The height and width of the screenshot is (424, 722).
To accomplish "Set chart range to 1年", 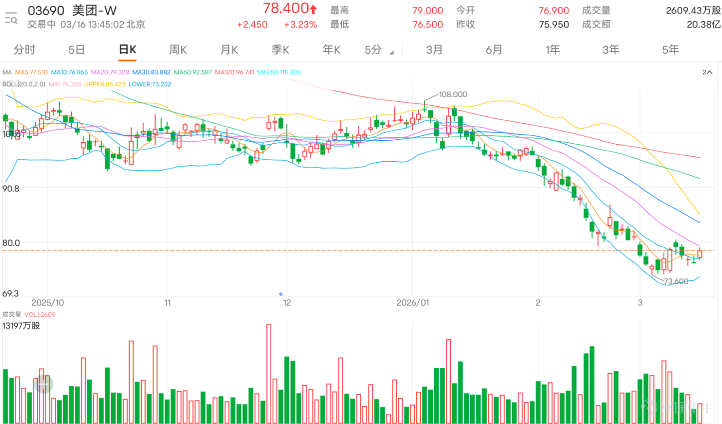I will click(x=552, y=50).
